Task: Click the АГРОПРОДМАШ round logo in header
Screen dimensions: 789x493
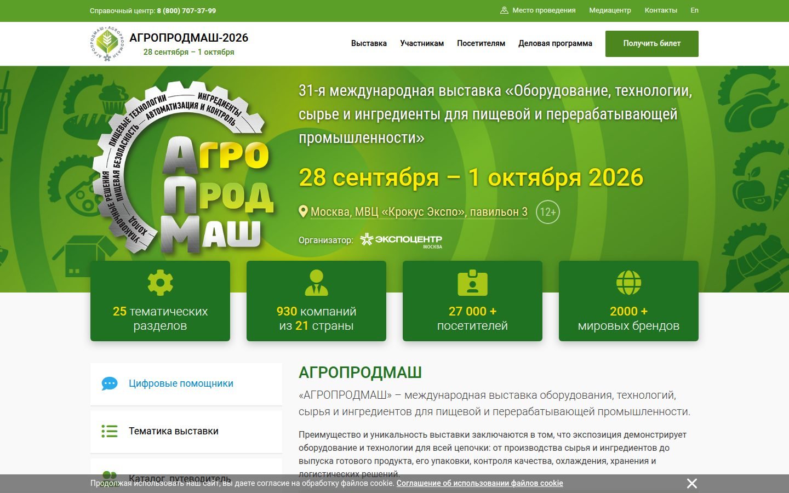Action: click(107, 43)
